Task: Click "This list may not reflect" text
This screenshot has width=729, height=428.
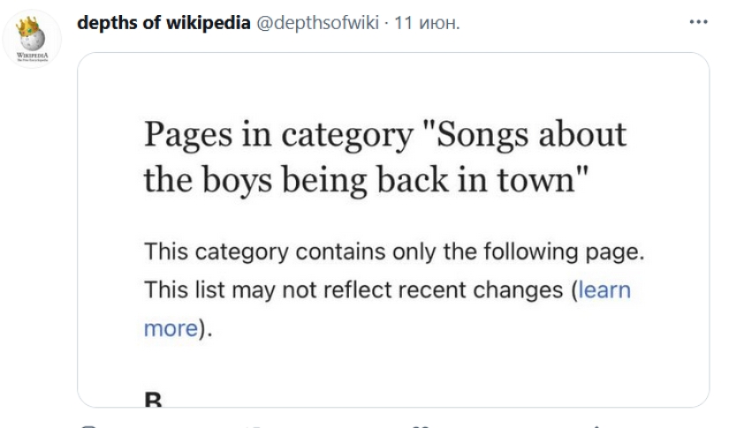Action: point(264,289)
